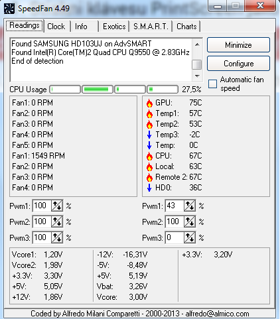Click the first CPU usage bar
This screenshot has height=319, width=280.
tap(65, 90)
